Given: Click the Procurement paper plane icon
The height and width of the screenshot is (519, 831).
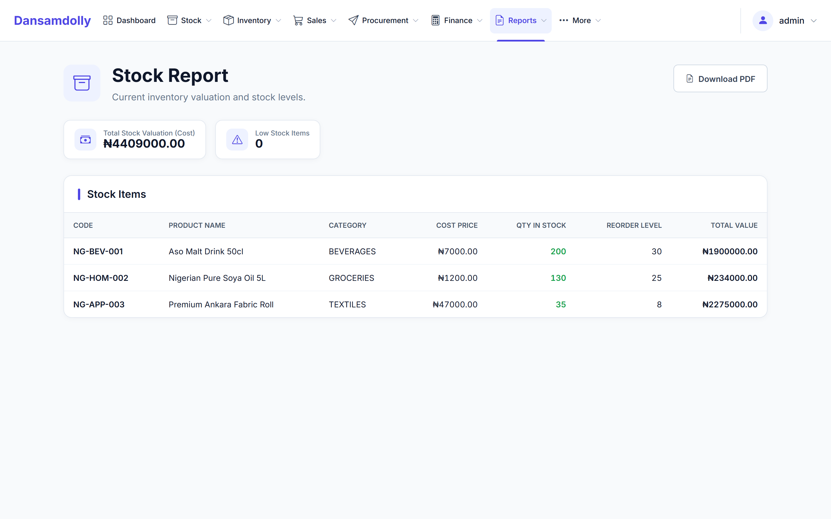Looking at the screenshot, I should click(x=353, y=20).
